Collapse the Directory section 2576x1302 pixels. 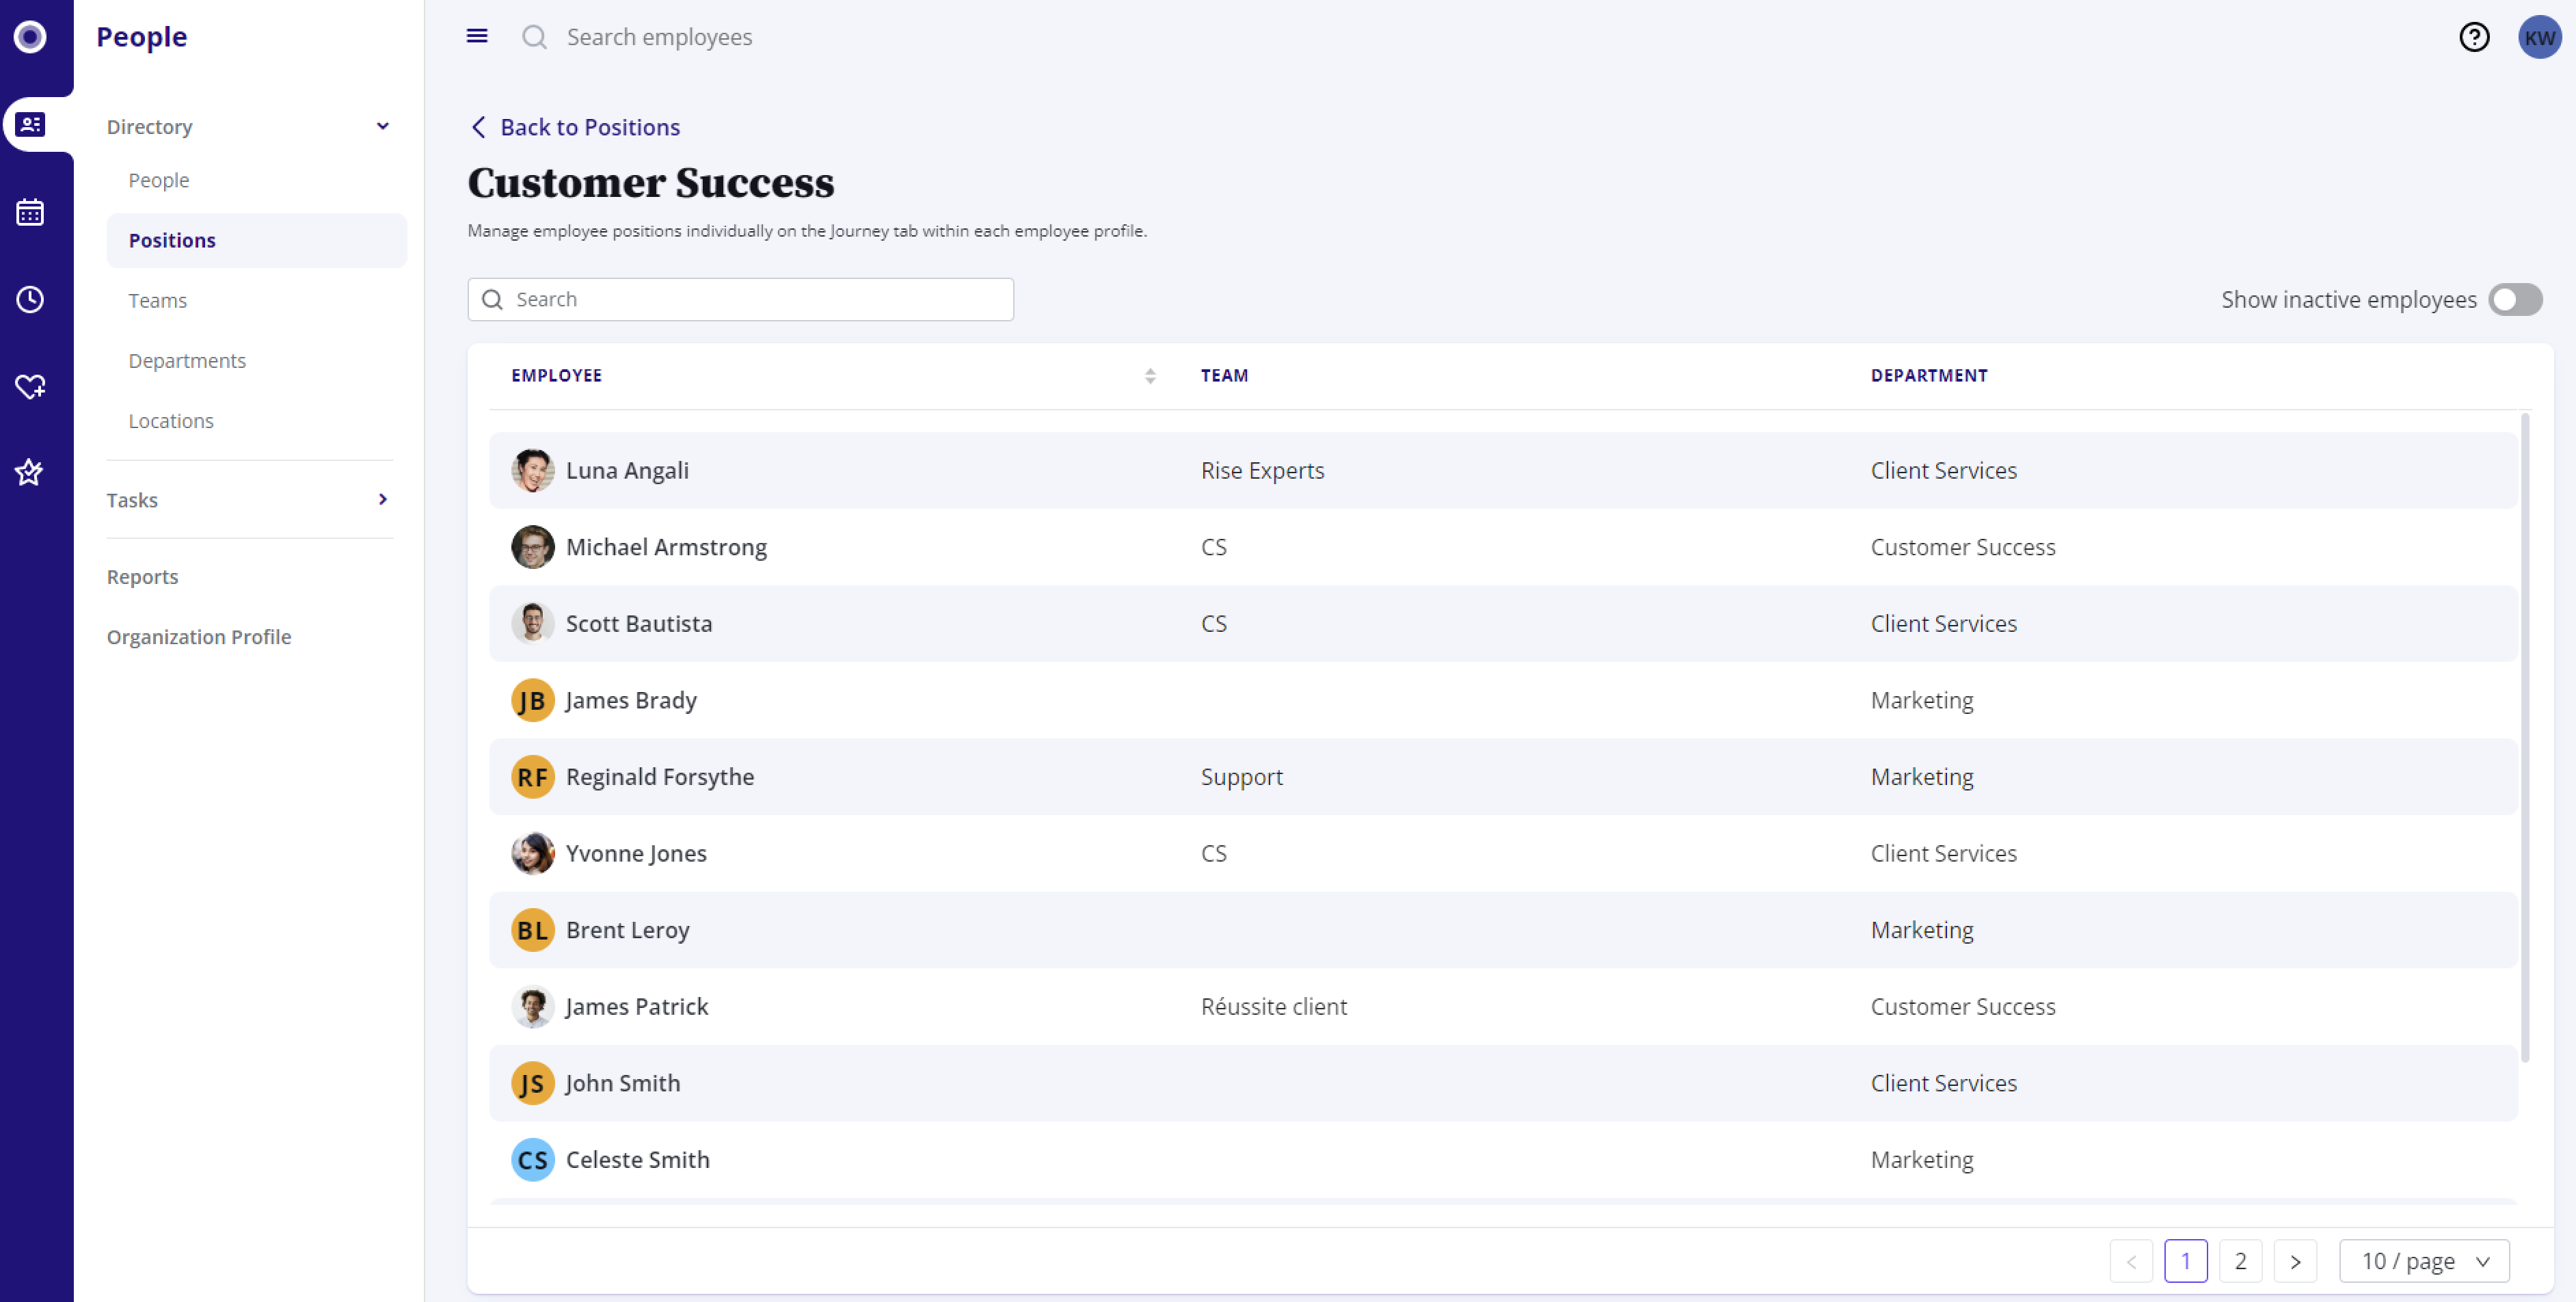click(382, 126)
